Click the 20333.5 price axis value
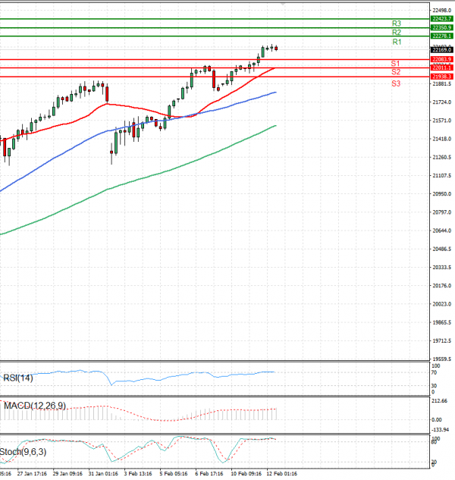Screen dimensions: 455x480 (x=442, y=267)
